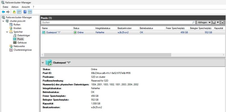Sort by Integritätsstatus column header
The width and height of the screenshot is (226, 112).
[x=105, y=28]
